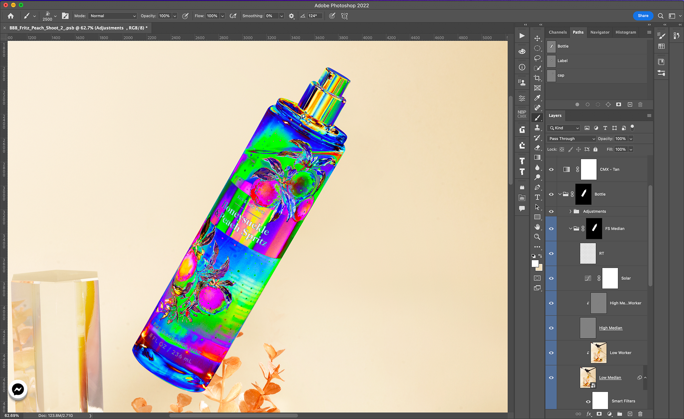Image resolution: width=684 pixels, height=419 pixels.
Task: Hide the CMX - Tan layer
Action: tap(551, 169)
